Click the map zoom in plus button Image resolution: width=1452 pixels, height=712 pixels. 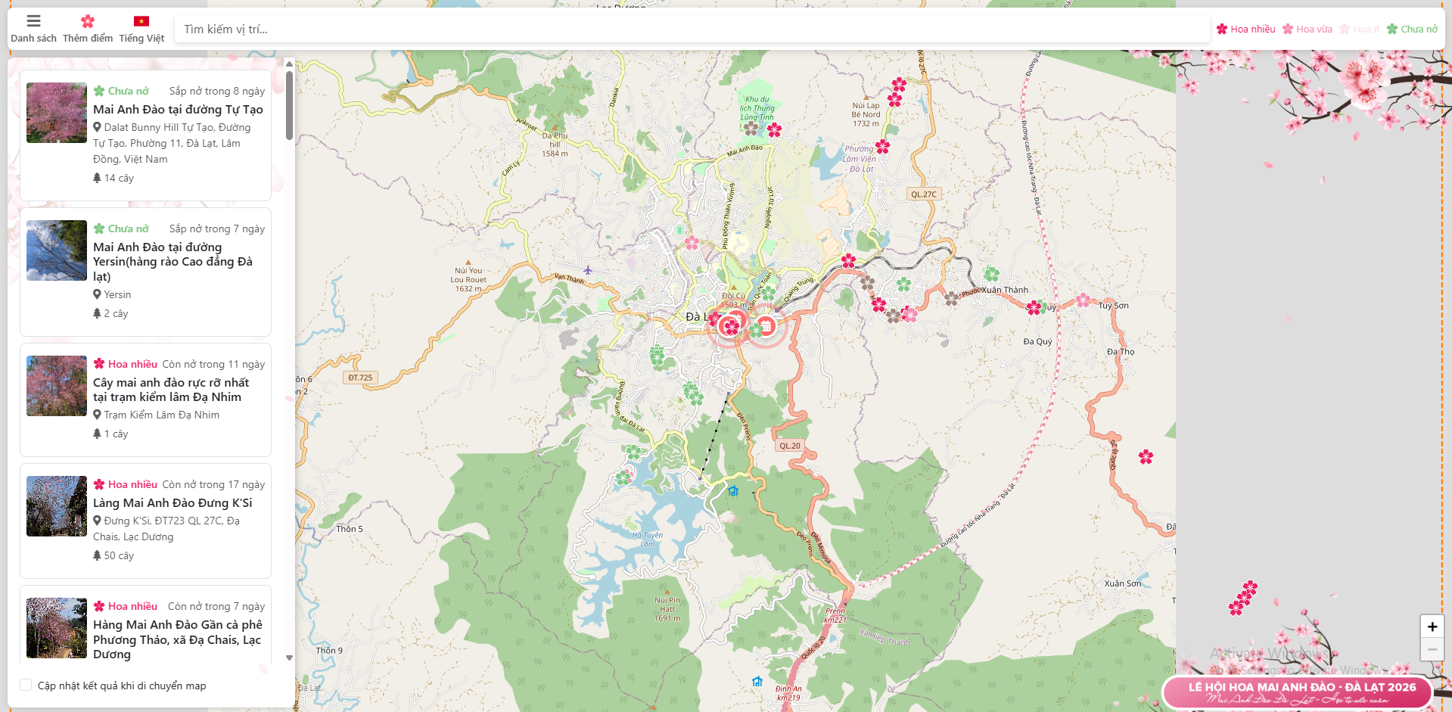click(x=1432, y=626)
